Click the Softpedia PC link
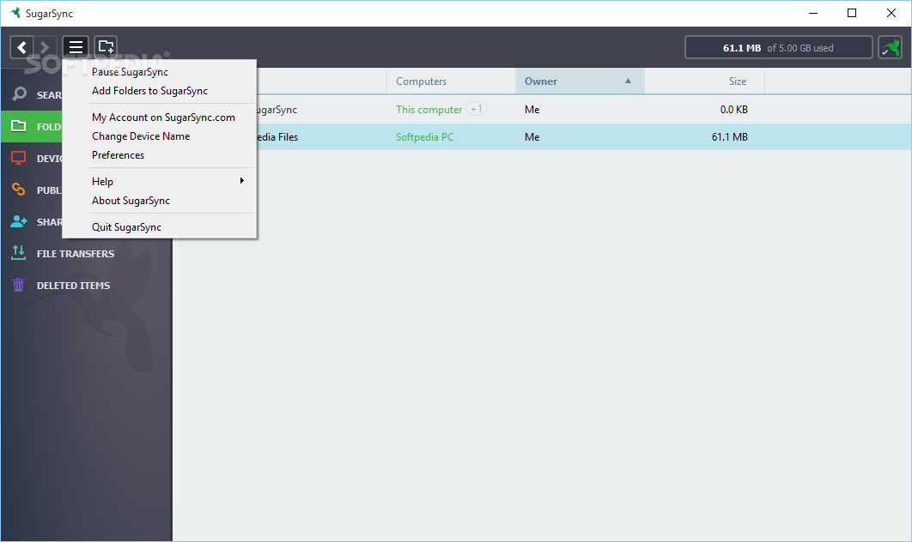 pyautogui.click(x=424, y=137)
